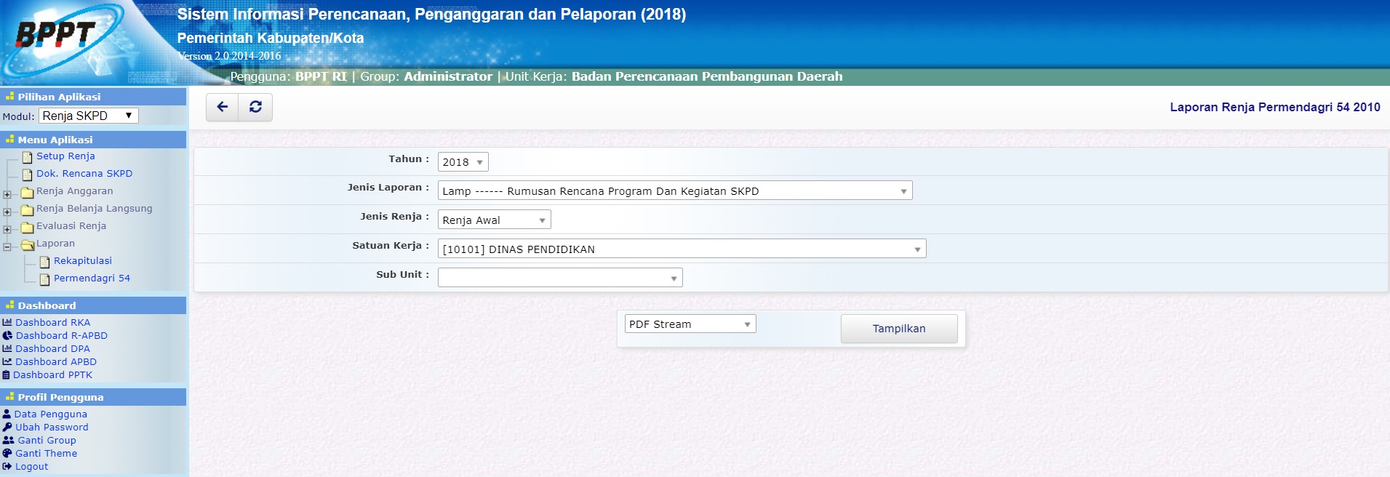
Task: Open the Ganti Theme link
Action: [x=46, y=453]
